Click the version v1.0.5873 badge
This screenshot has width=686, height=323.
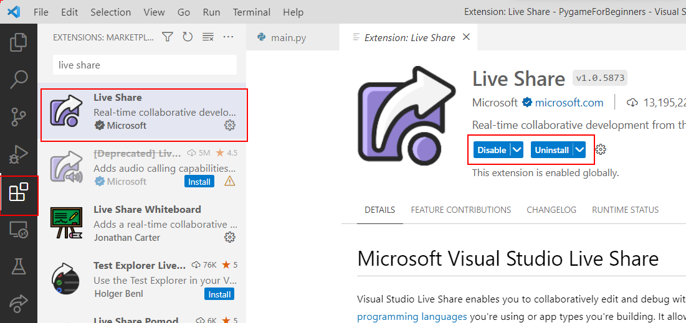coord(600,78)
